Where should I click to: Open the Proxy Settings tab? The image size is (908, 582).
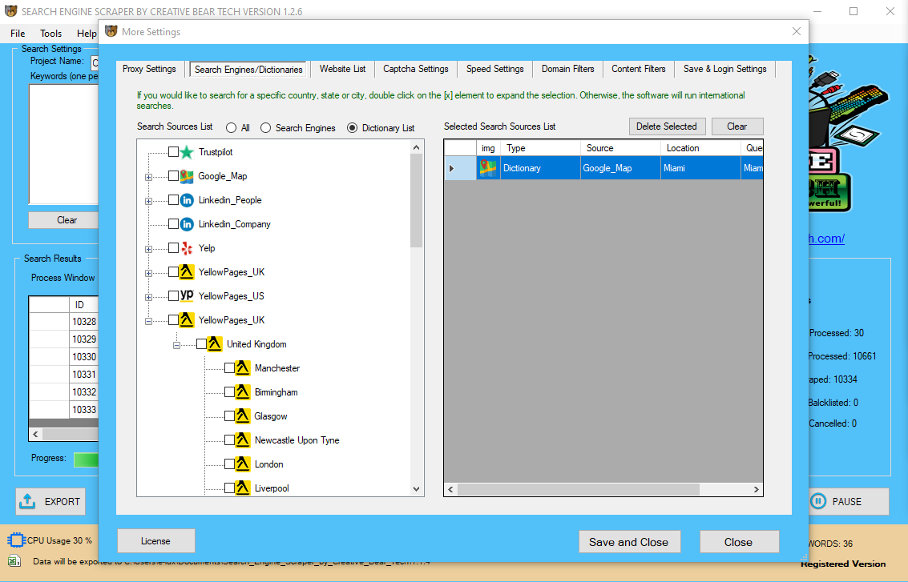(149, 69)
